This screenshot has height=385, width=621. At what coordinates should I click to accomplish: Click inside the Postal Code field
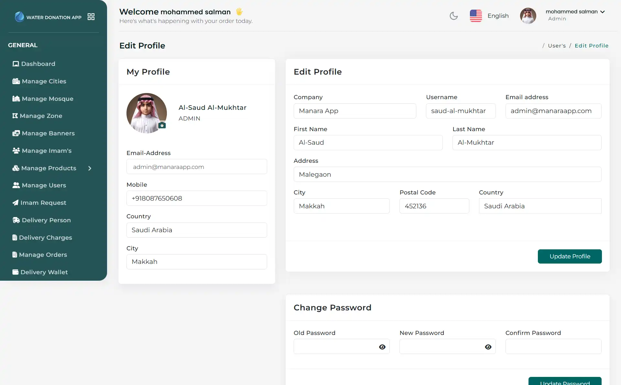click(x=434, y=206)
